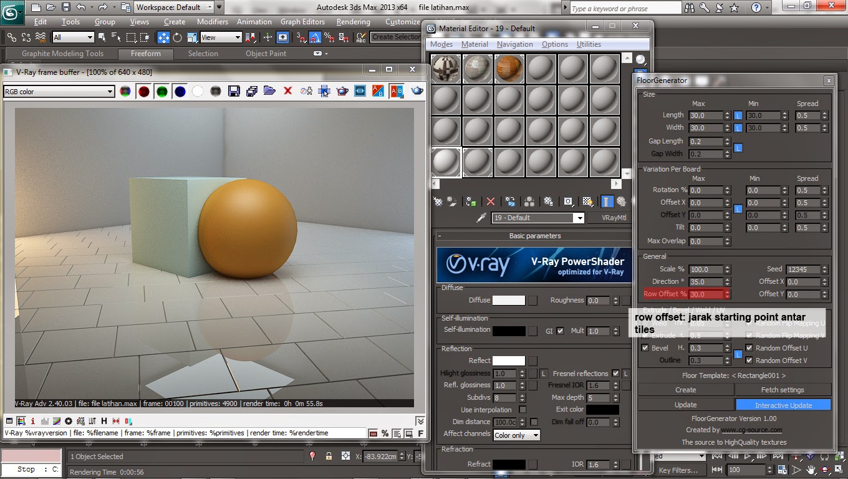This screenshot has height=479, width=848.
Task: Open the material name dropdown '19 - Default'
Action: 579,218
